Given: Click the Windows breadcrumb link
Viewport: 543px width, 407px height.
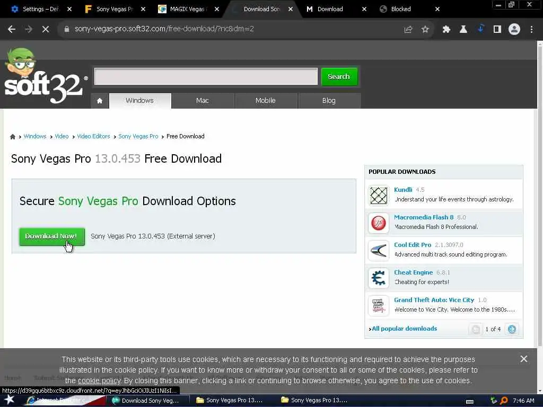Looking at the screenshot, I should pyautogui.click(x=35, y=136).
